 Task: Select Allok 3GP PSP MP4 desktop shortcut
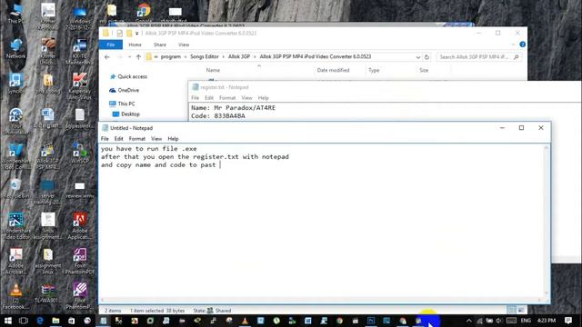47,156
